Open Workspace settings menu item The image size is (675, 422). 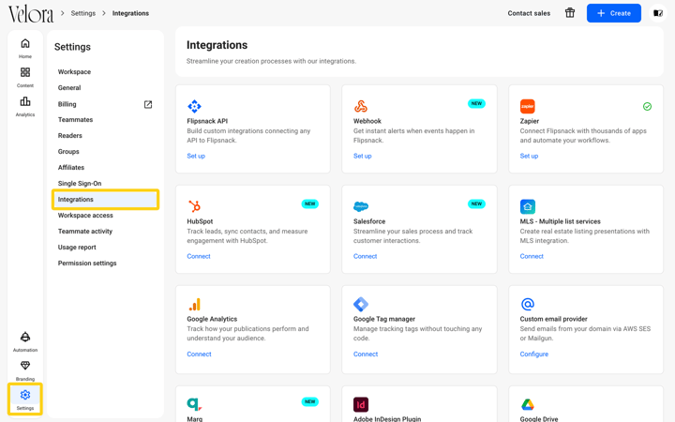[x=74, y=72]
